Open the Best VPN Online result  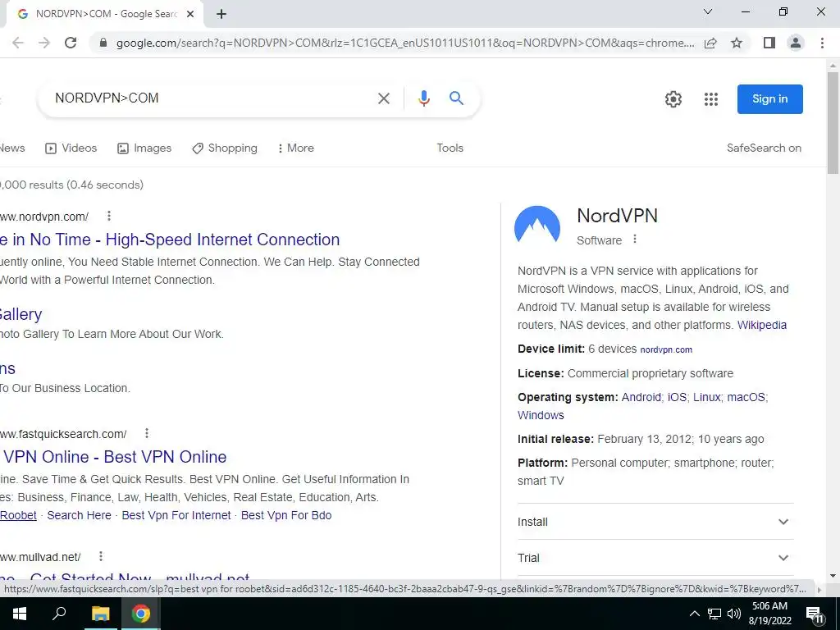[113, 457]
